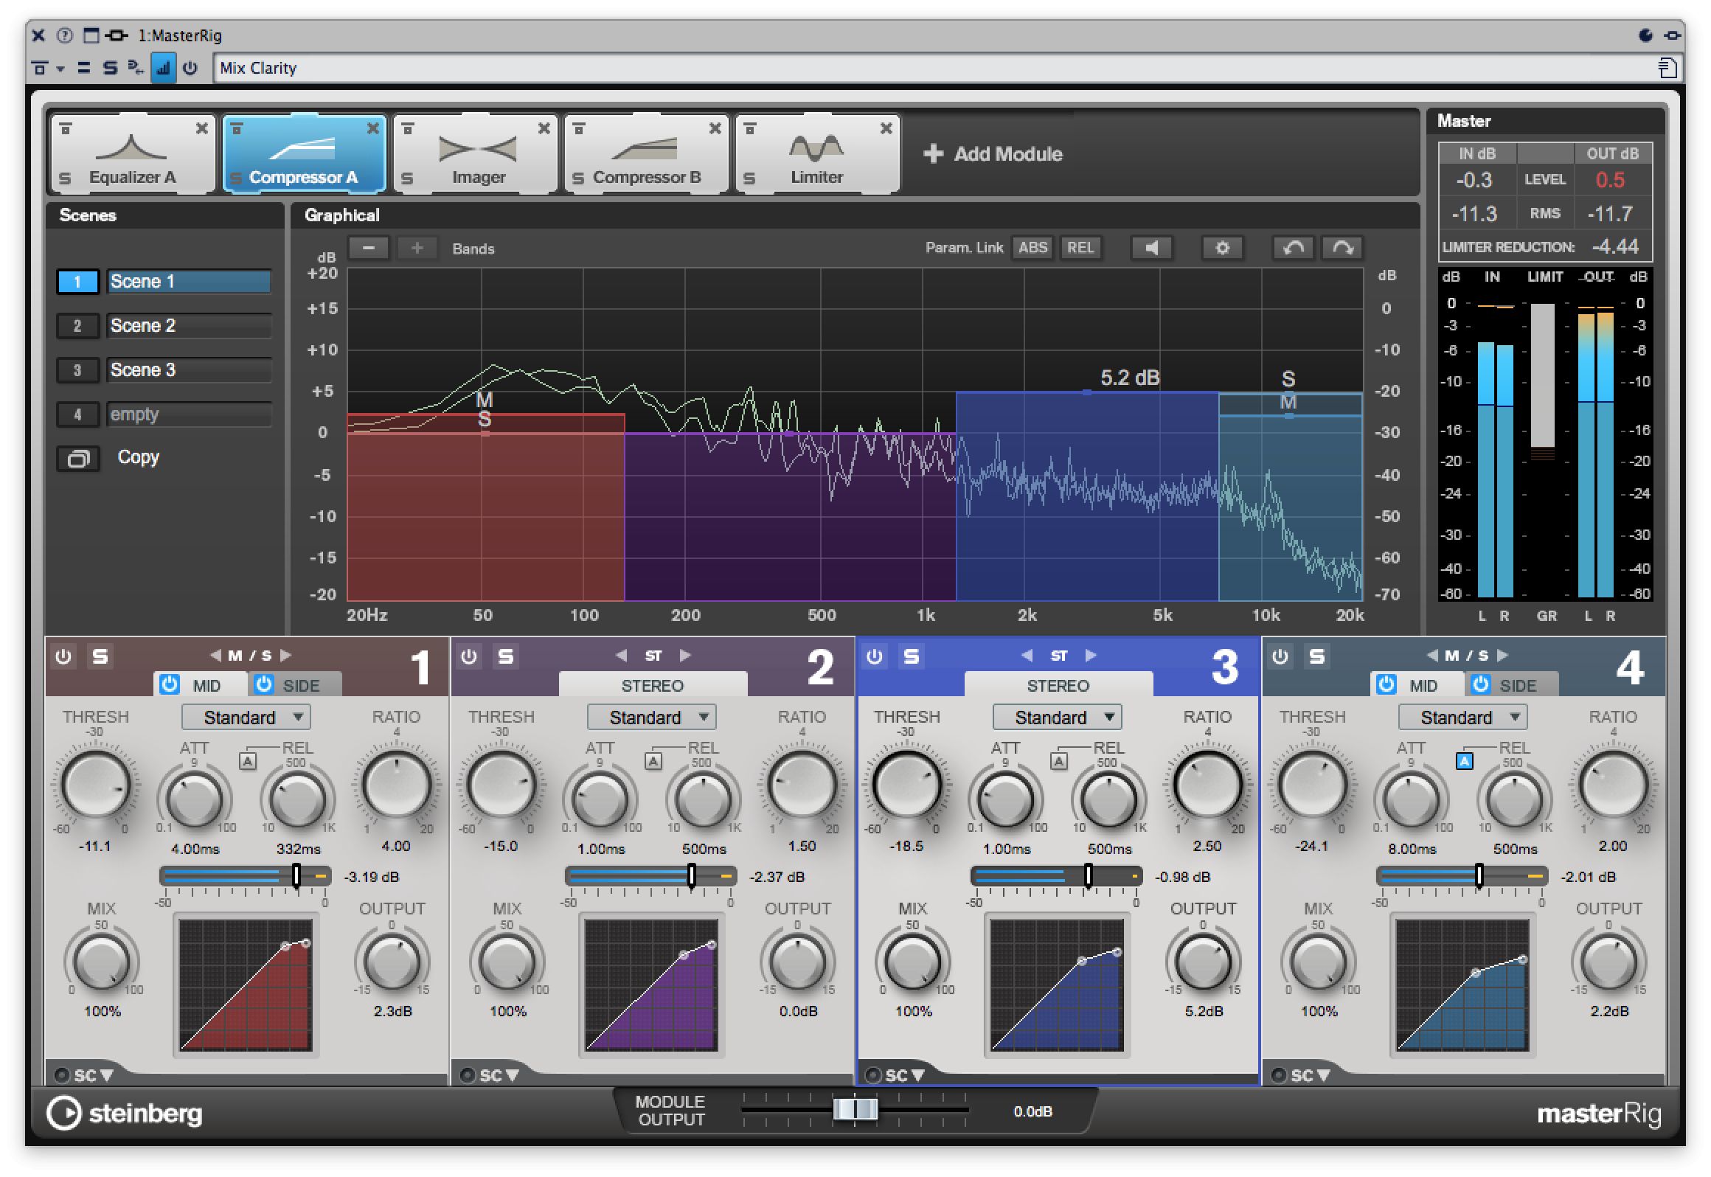Open band 1 Standard mode dropdown
Screen dimensions: 1711x1177
click(x=246, y=717)
